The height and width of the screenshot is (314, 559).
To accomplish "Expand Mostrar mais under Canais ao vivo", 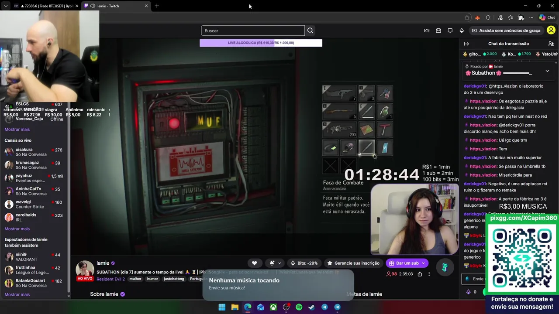I will point(17,229).
